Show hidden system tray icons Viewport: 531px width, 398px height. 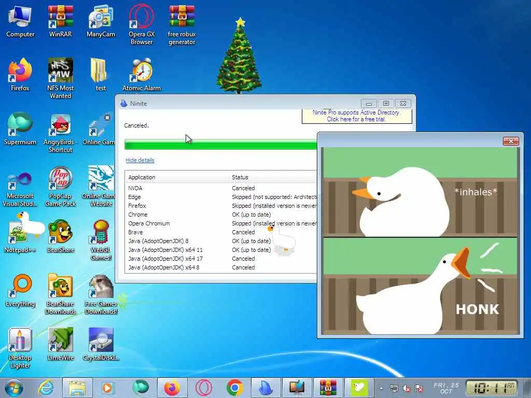tap(381, 388)
